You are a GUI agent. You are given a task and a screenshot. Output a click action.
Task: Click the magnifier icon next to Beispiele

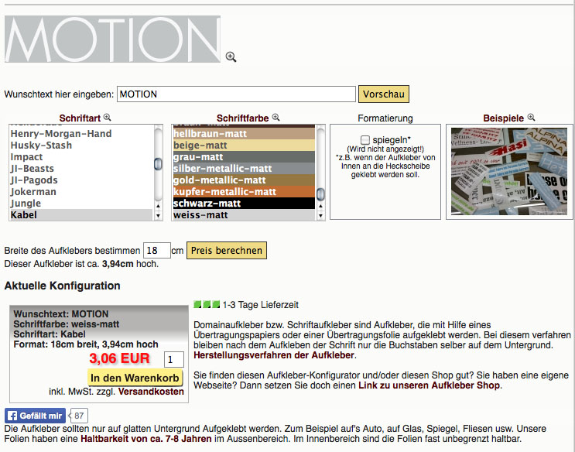[530, 118]
